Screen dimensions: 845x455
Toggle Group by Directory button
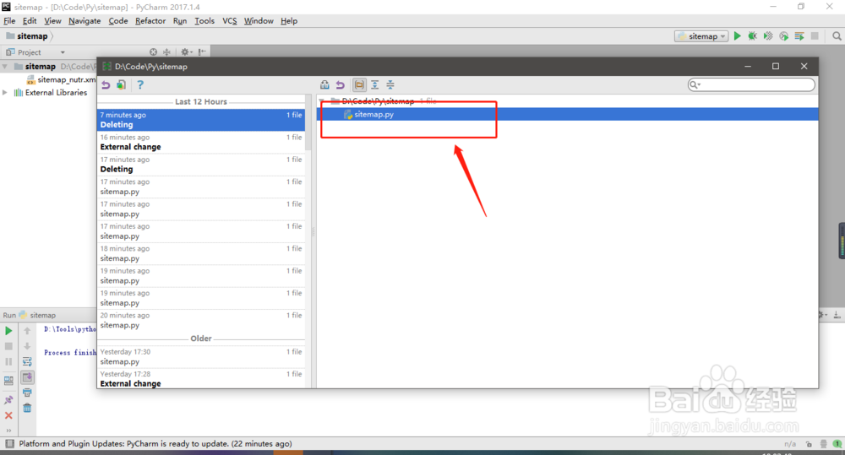(x=359, y=84)
